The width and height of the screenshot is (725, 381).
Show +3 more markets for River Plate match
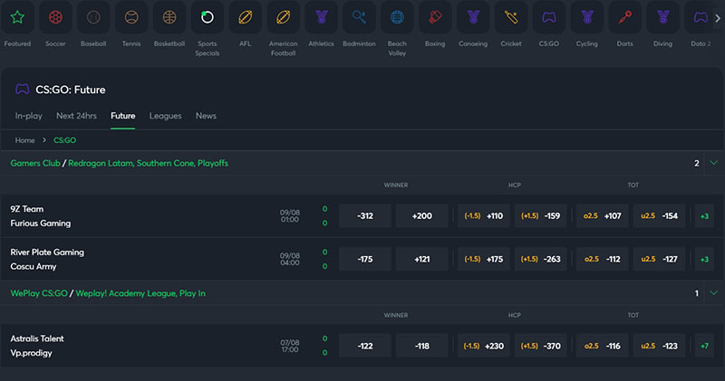[x=704, y=259]
